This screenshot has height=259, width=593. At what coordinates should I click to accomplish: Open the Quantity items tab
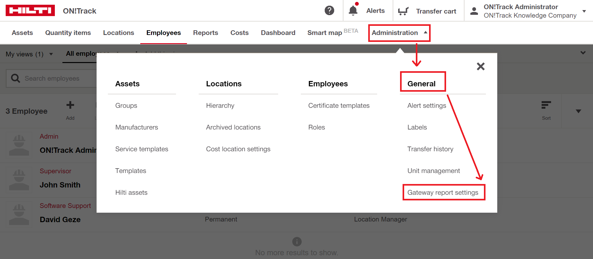68,33
